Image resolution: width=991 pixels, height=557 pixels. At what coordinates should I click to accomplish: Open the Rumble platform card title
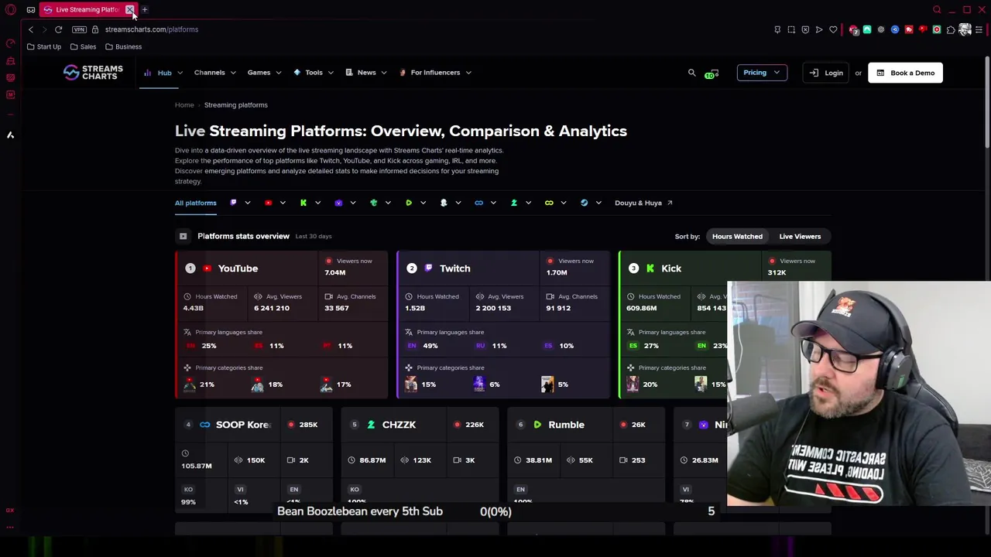point(566,425)
